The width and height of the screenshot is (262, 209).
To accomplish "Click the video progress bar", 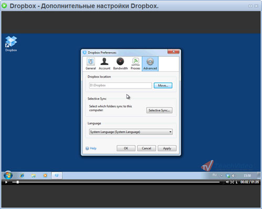I will tap(116, 182).
